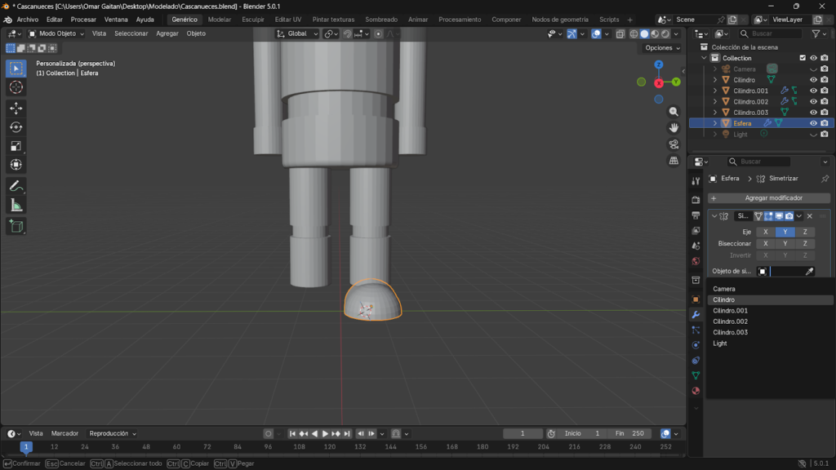The image size is (836, 470).
Task: Pick the Add Cube tool
Action: (16, 226)
